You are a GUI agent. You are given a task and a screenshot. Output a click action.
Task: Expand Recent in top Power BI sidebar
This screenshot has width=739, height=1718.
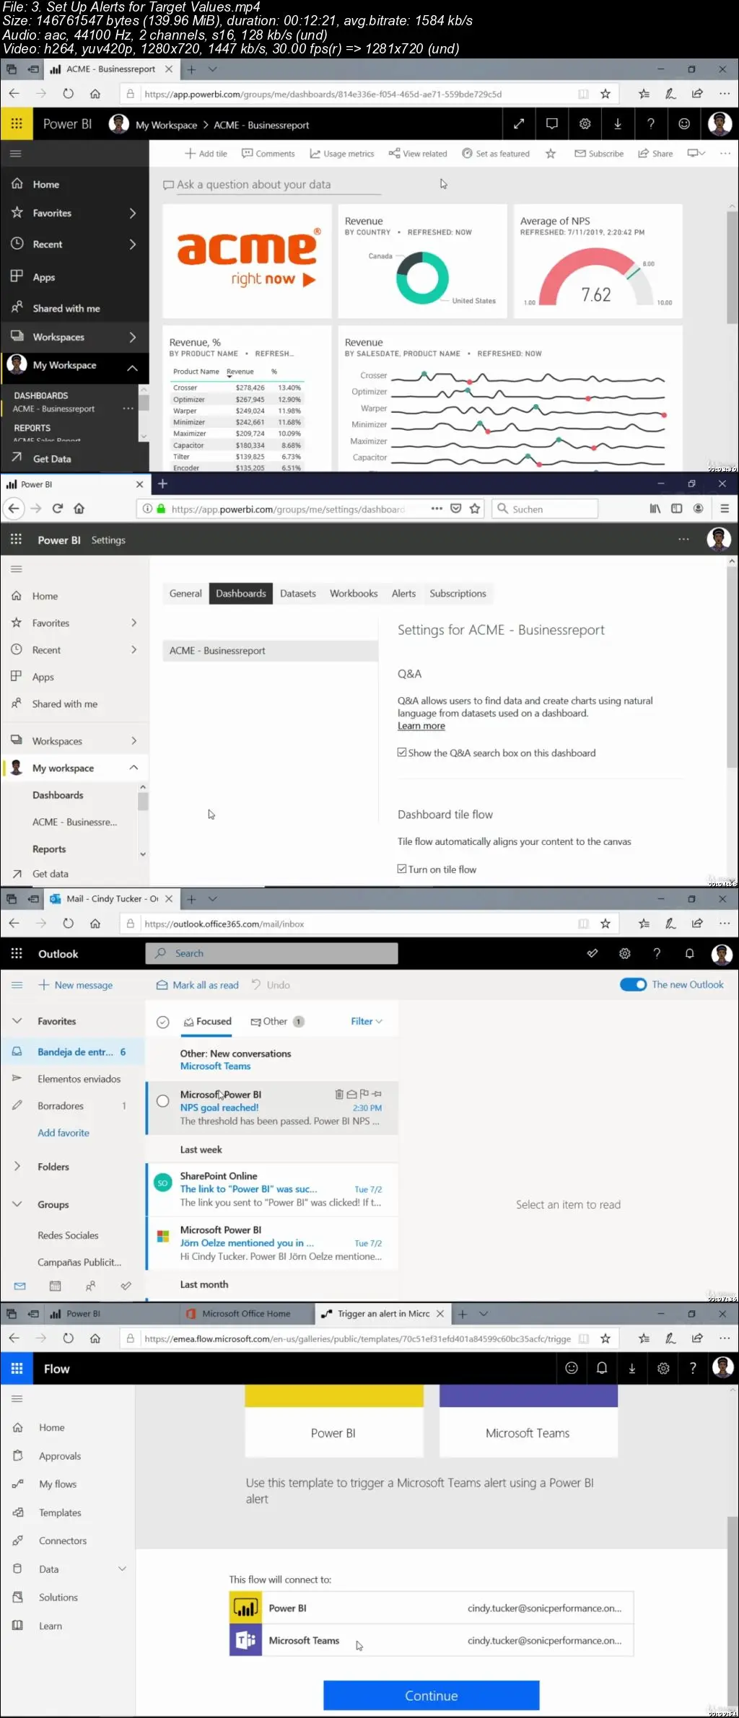point(133,245)
